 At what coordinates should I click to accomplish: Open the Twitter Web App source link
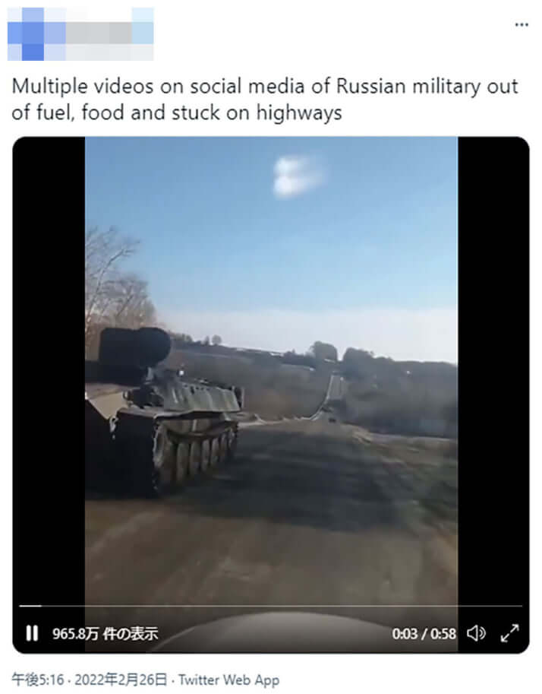[228, 680]
